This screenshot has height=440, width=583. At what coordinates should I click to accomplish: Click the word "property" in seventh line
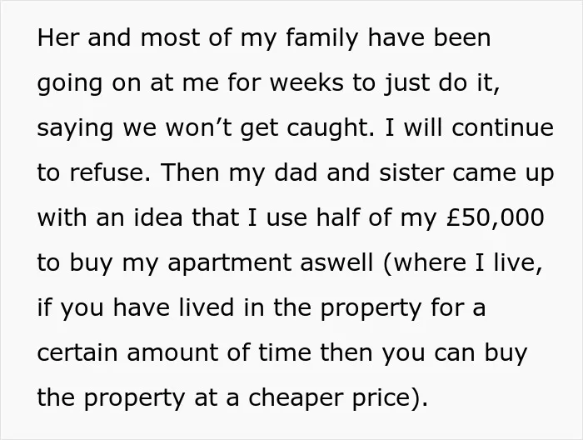click(x=371, y=308)
